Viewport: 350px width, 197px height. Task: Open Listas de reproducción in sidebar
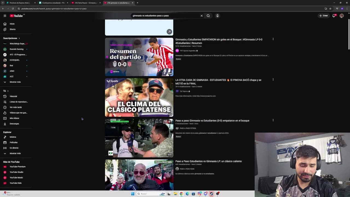click(x=16, y=102)
